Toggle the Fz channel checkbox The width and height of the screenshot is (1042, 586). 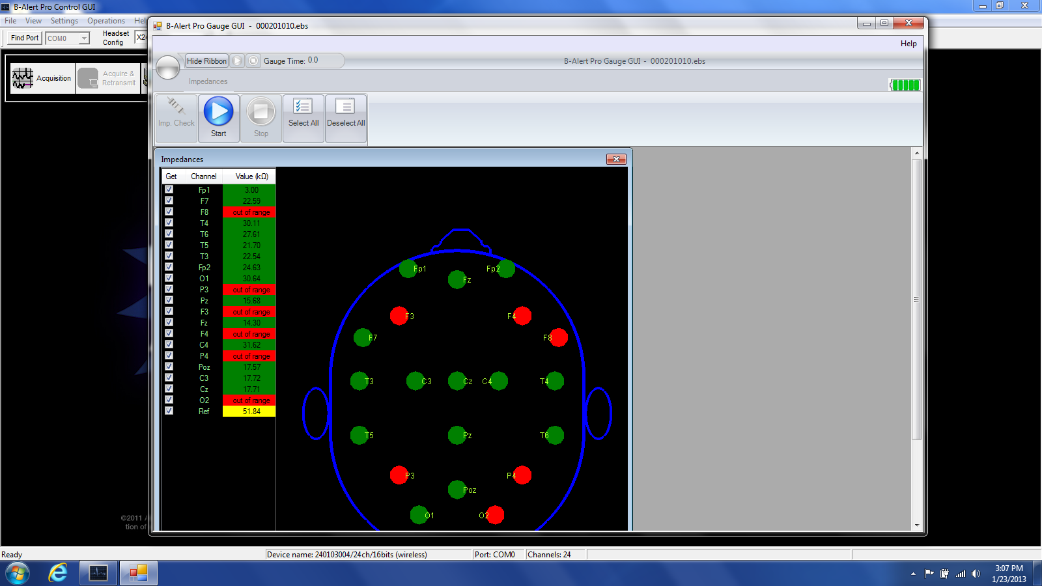pos(169,322)
